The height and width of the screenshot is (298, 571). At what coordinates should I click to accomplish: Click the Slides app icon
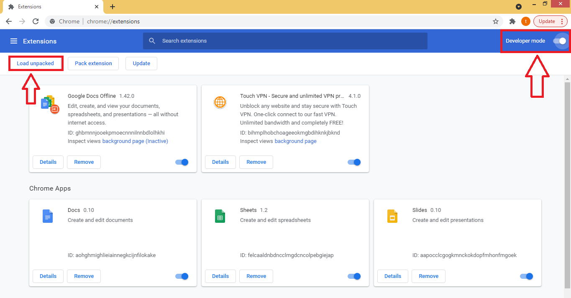(x=392, y=216)
